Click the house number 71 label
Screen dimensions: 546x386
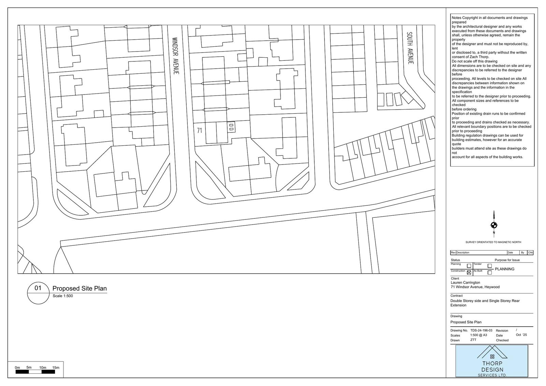200,130
